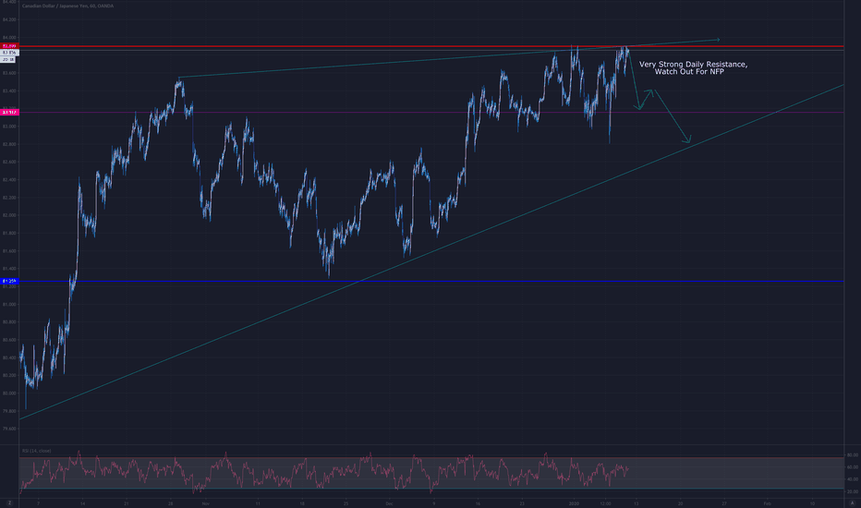The image size is (861, 508).
Task: Select the thick blue horizontal support line
Action: tap(370, 281)
